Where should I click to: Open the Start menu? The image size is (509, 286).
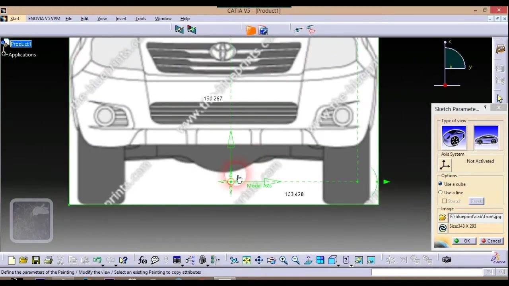point(15,19)
